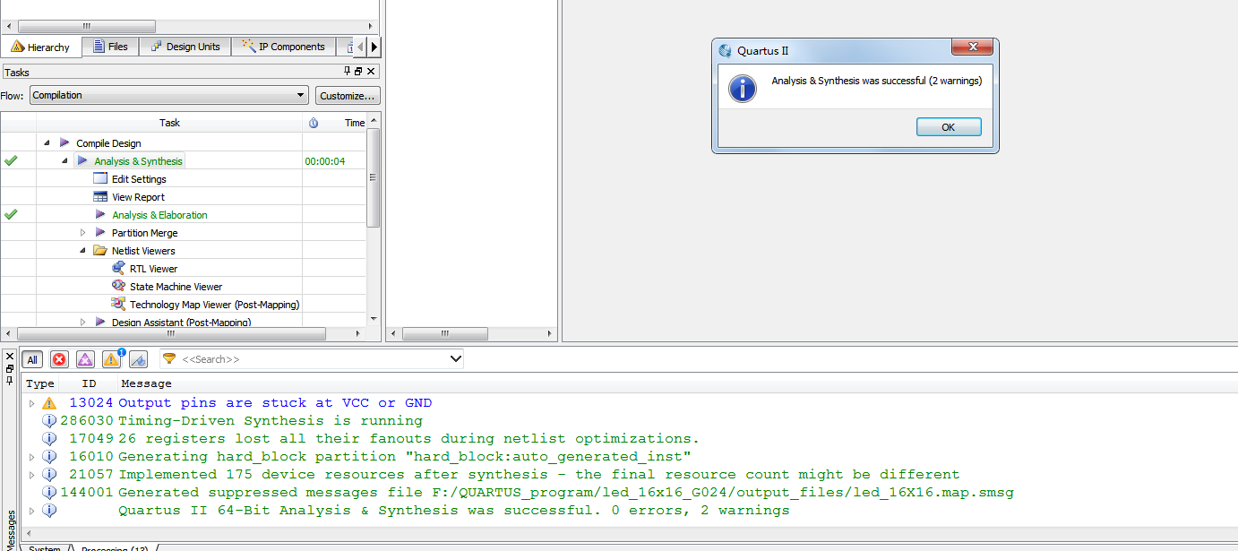Click the 00:00:04 time for Analysis & Synthesis
This screenshot has height=551, width=1238.
pos(324,161)
